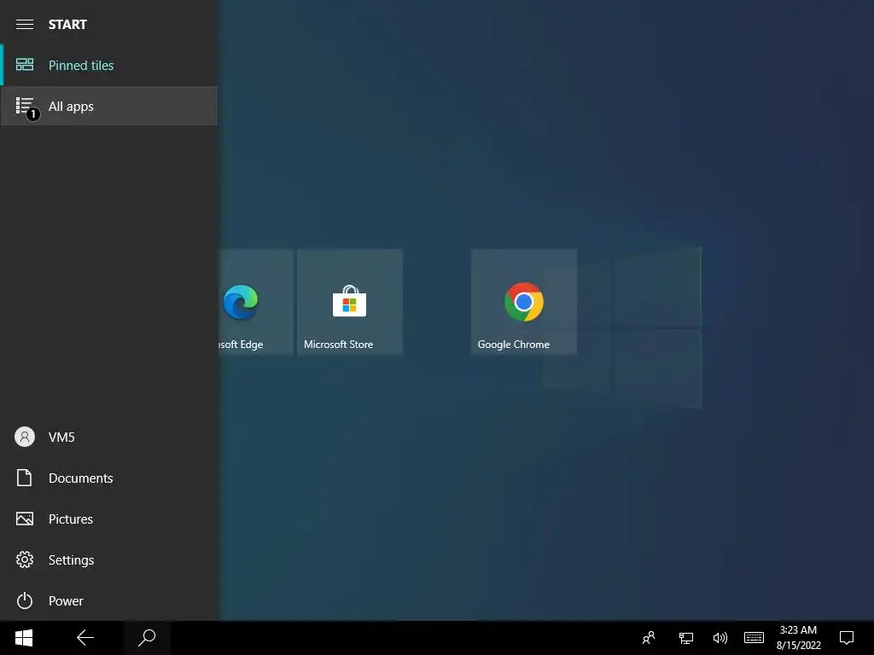
Task: Open taskbar Search magnifier
Action: point(147,638)
